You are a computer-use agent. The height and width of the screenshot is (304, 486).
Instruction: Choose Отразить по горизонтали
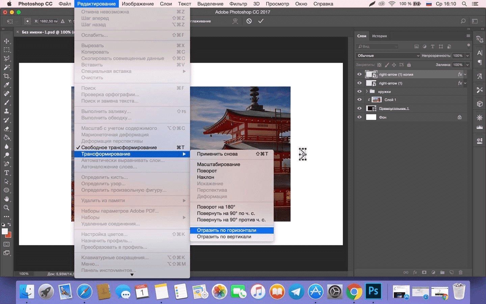[226, 230]
